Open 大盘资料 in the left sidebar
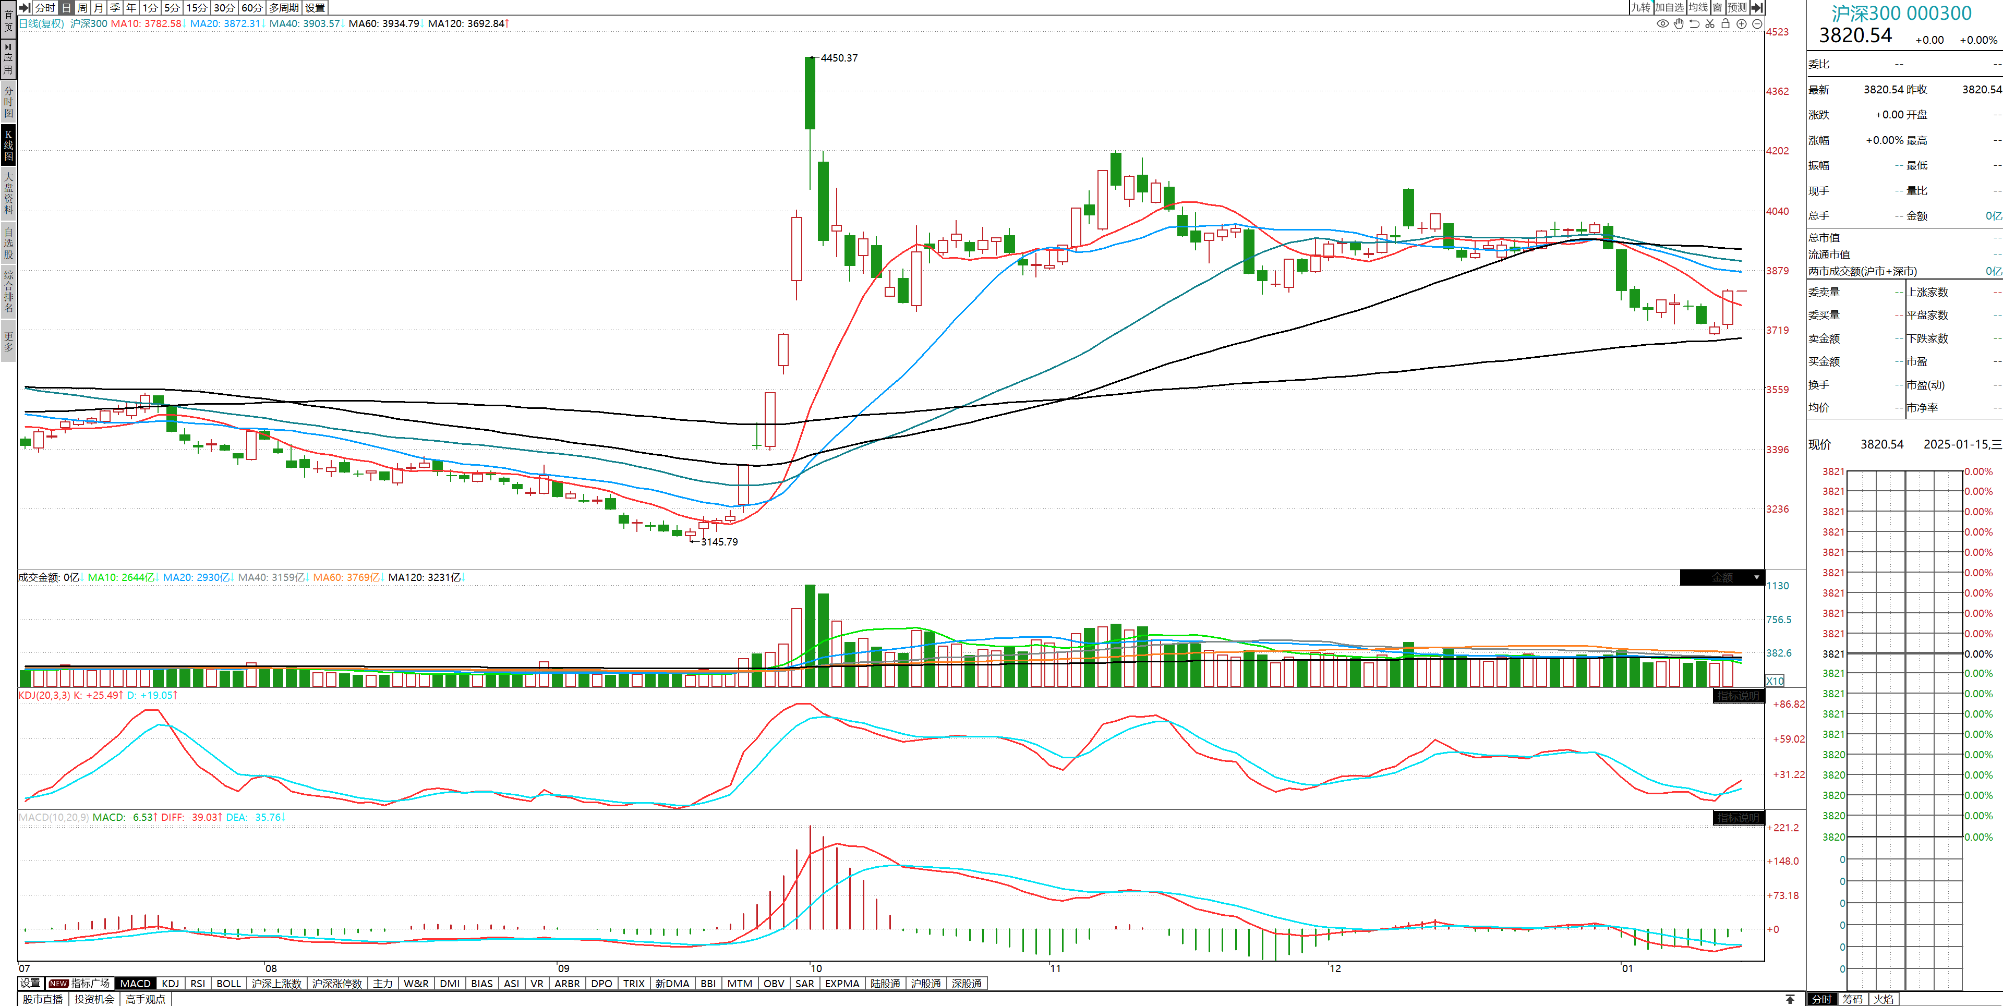The height and width of the screenshot is (1006, 2003). (x=8, y=193)
